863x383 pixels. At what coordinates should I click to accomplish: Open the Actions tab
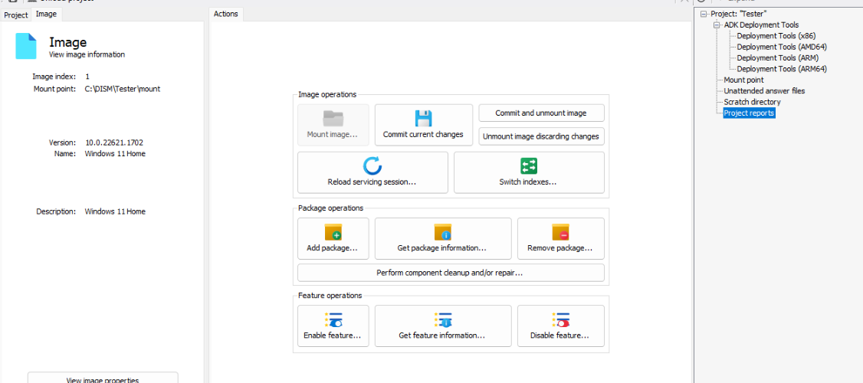(226, 15)
